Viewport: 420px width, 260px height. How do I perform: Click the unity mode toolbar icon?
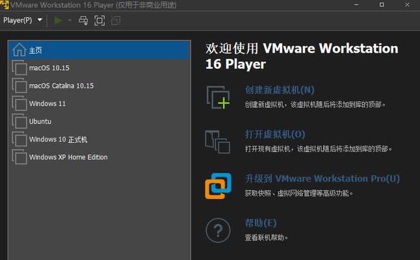(x=116, y=21)
